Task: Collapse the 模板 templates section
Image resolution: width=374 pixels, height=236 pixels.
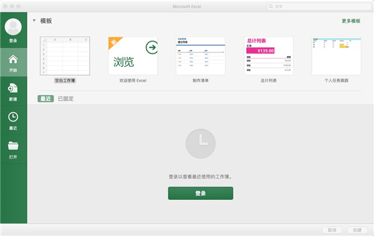Action: [x=34, y=21]
